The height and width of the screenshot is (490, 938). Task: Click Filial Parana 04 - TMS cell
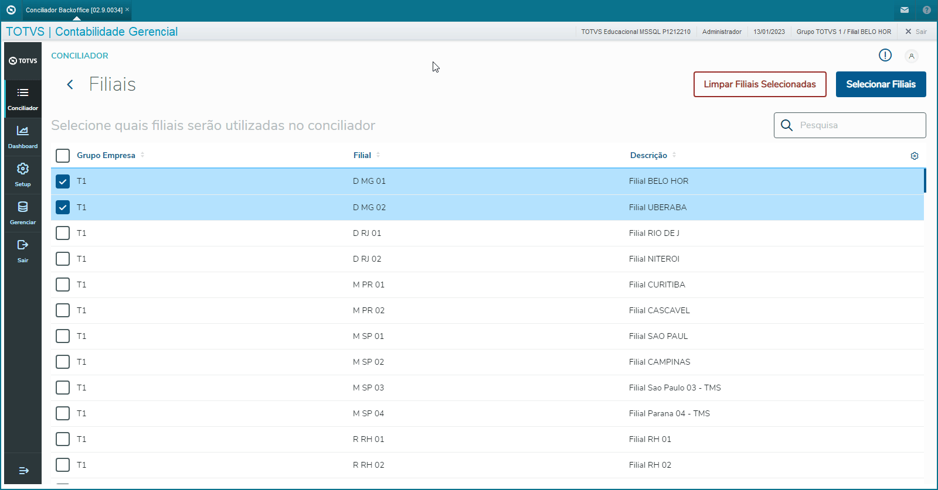tap(669, 413)
